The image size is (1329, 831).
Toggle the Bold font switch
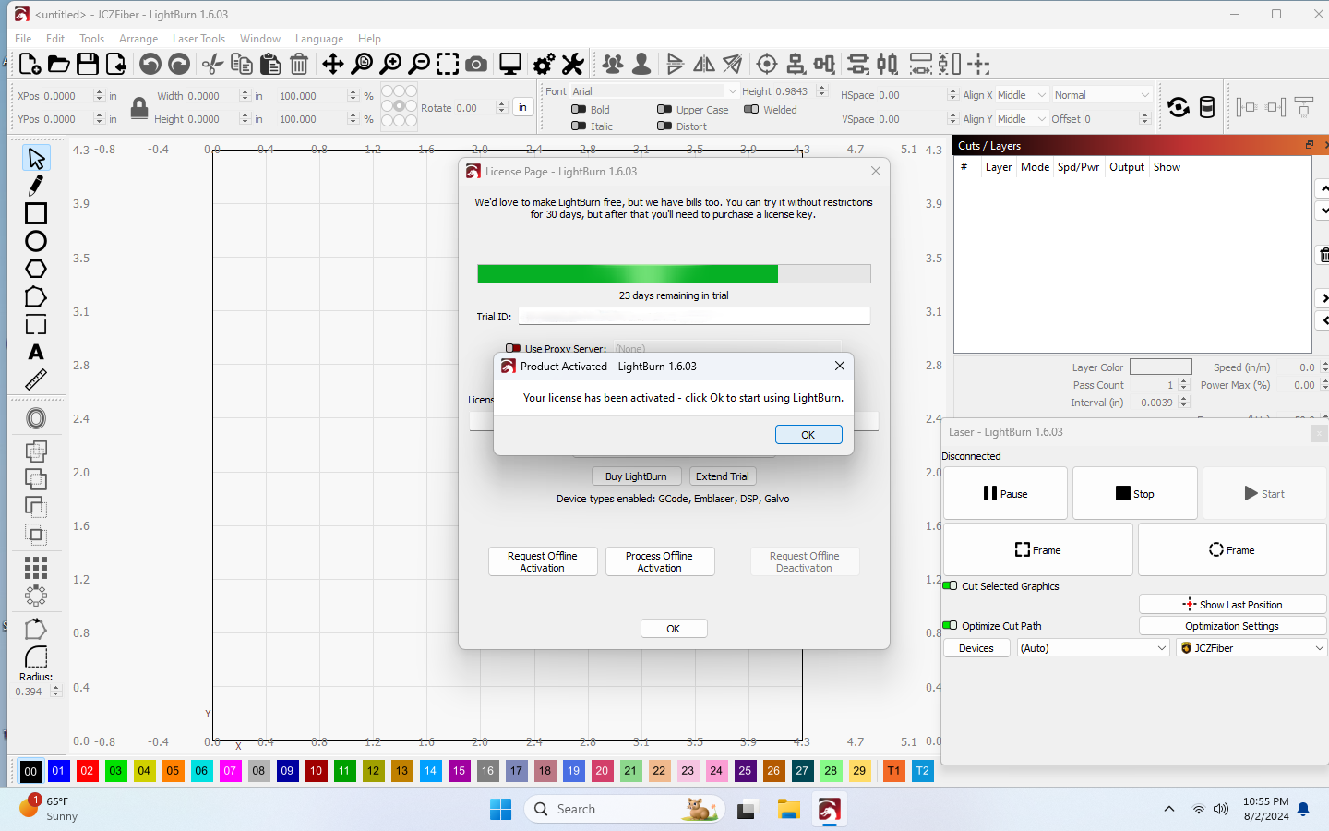click(579, 109)
